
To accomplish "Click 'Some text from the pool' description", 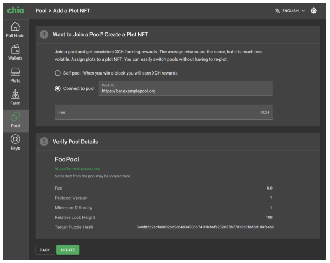I will [93, 176].
